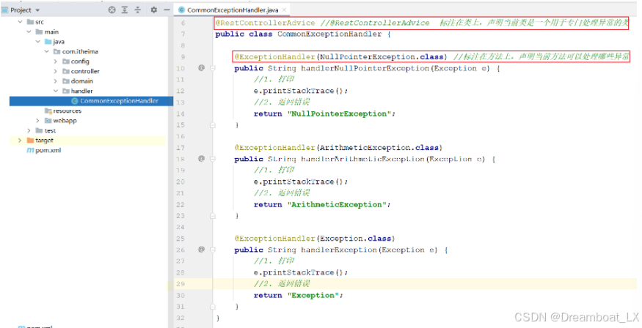Expand the domain package
This screenshot has height=328, width=642.
pyautogui.click(x=56, y=81)
